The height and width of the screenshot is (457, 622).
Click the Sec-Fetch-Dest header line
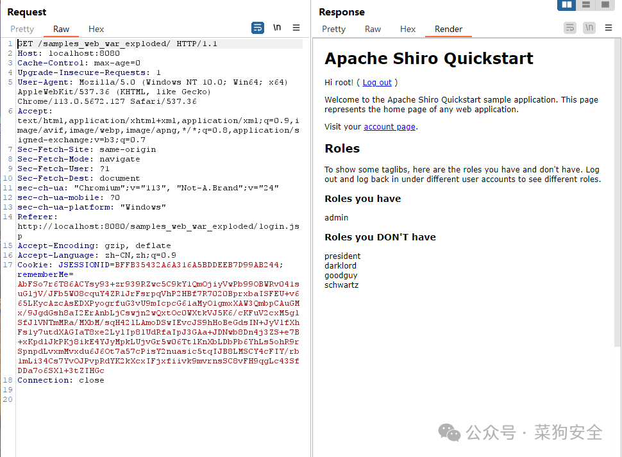click(79, 178)
